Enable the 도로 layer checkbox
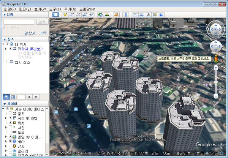This screenshot has width=228, height=158. tap(10, 131)
